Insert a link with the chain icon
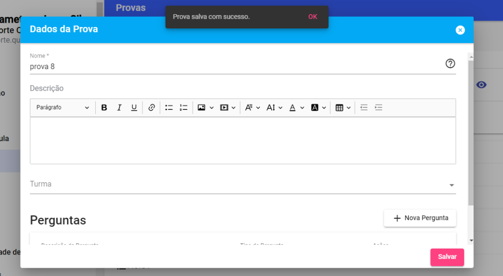This screenshot has height=276, width=503. tap(151, 107)
